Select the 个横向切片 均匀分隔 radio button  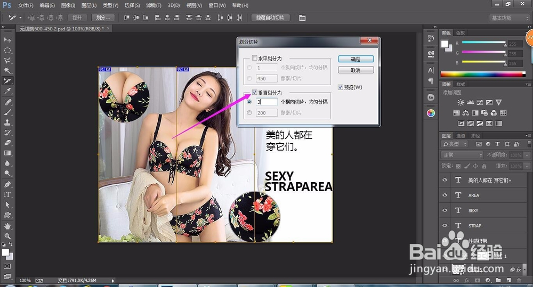[x=249, y=102]
